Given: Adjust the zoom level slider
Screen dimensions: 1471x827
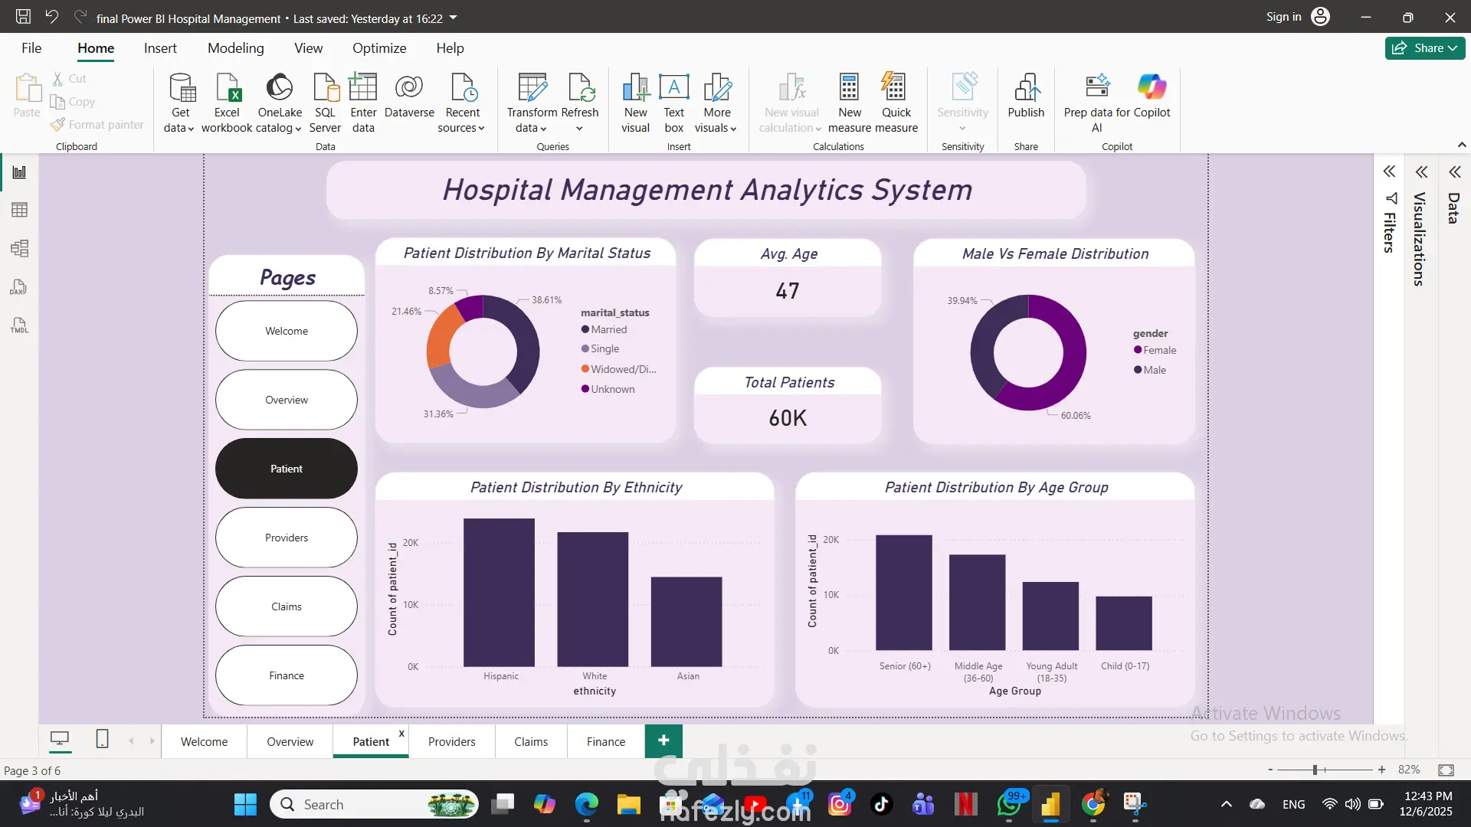Looking at the screenshot, I should pos(1315,770).
